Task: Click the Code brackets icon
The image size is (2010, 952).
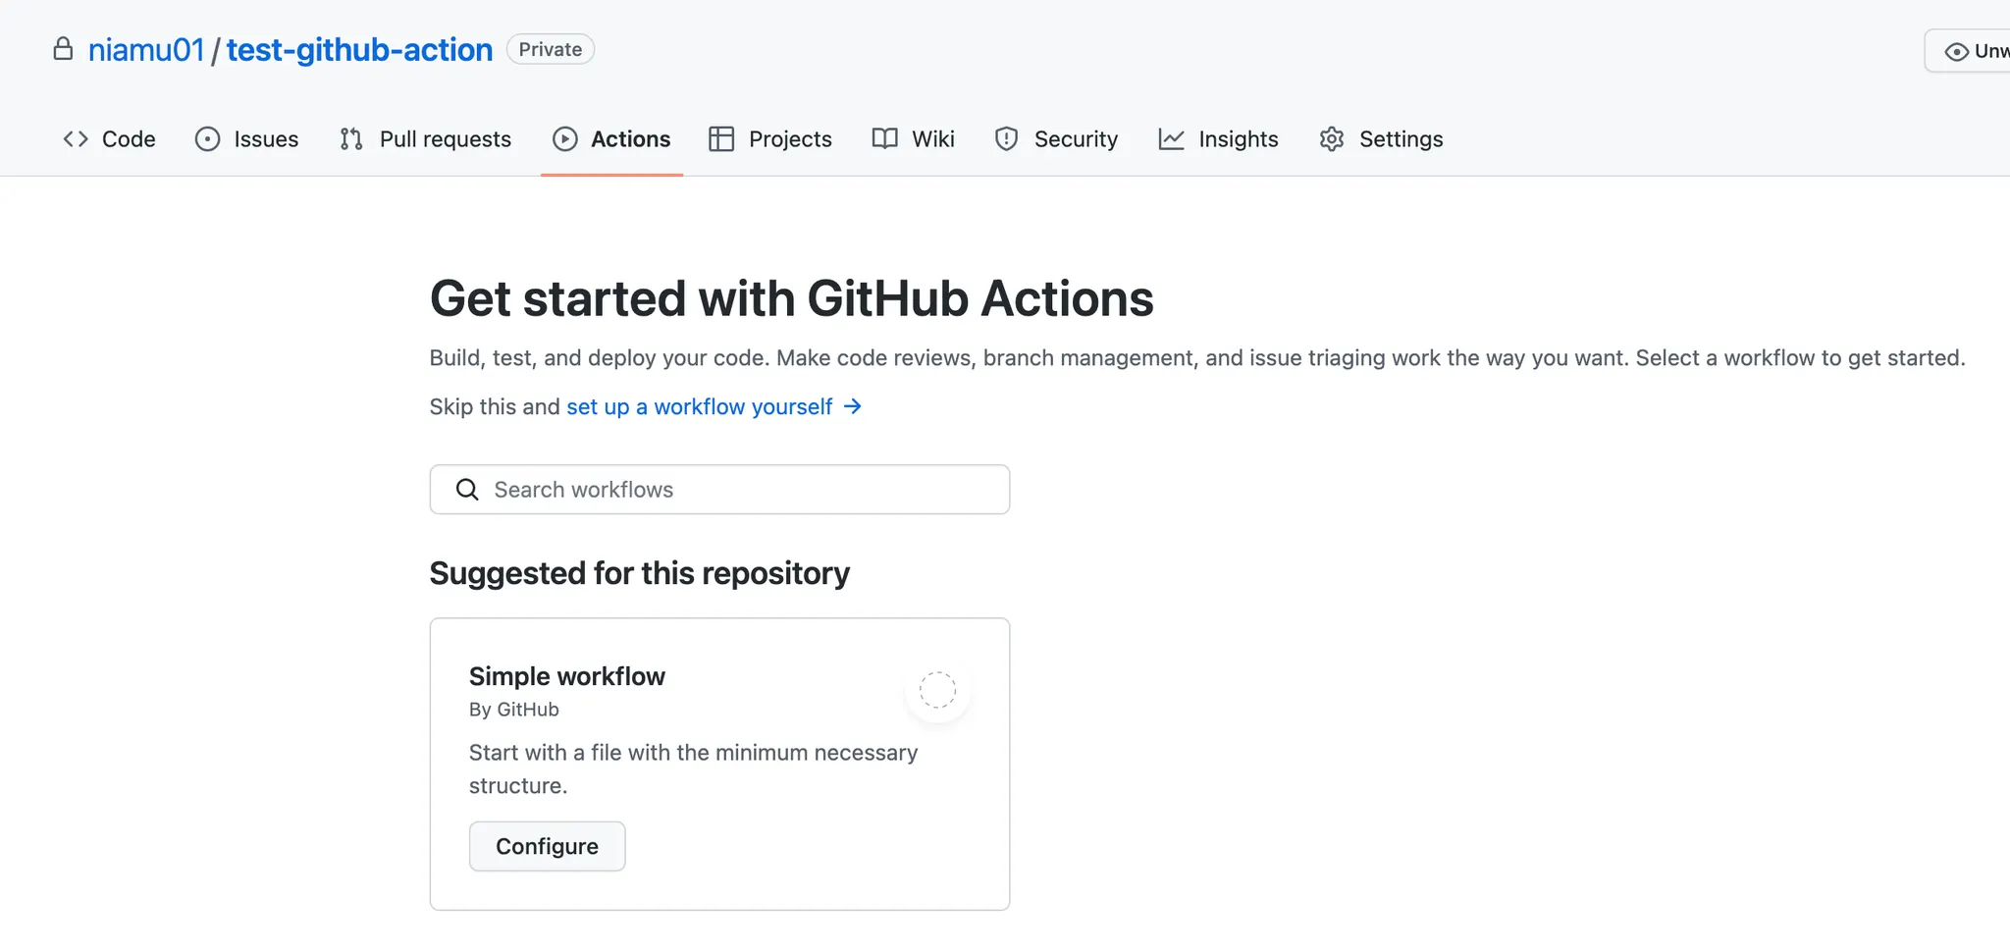Action: (x=76, y=139)
